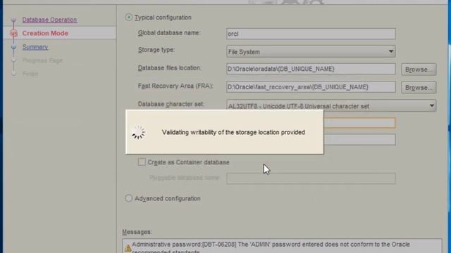Viewport: 451px width, 253px height.
Task: Browse for Fast Recovery Area location
Action: [419, 87]
